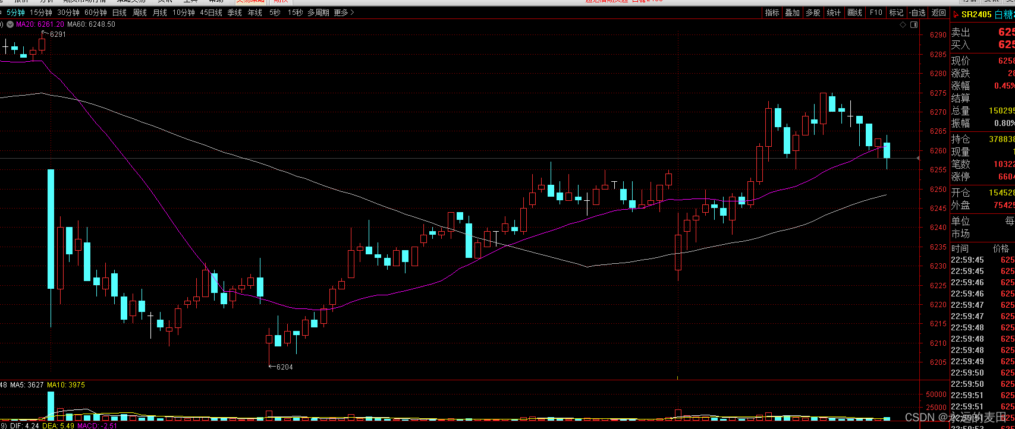
Task: Select the 45日线 period
Action: click(x=211, y=12)
